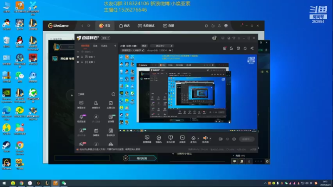Image resolution: width=333 pixels, height=187 pixels.
Task: Open the QQ penguin desktop icon
Action: [20, 42]
